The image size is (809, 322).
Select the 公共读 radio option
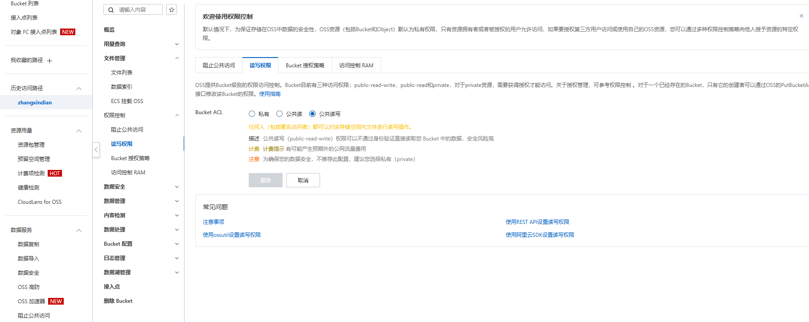(279, 114)
